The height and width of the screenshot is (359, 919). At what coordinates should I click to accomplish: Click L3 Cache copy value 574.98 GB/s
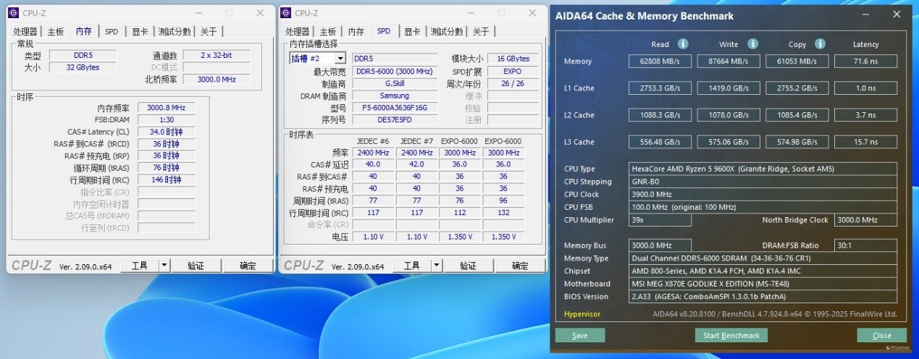coord(797,142)
